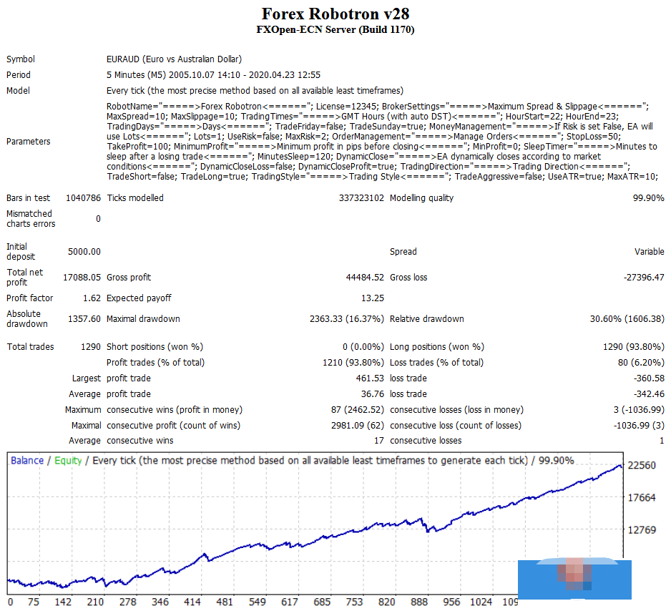671x616 pixels.
Task: Click the Maximal drawdown value 2363.33
Action: click(346, 319)
